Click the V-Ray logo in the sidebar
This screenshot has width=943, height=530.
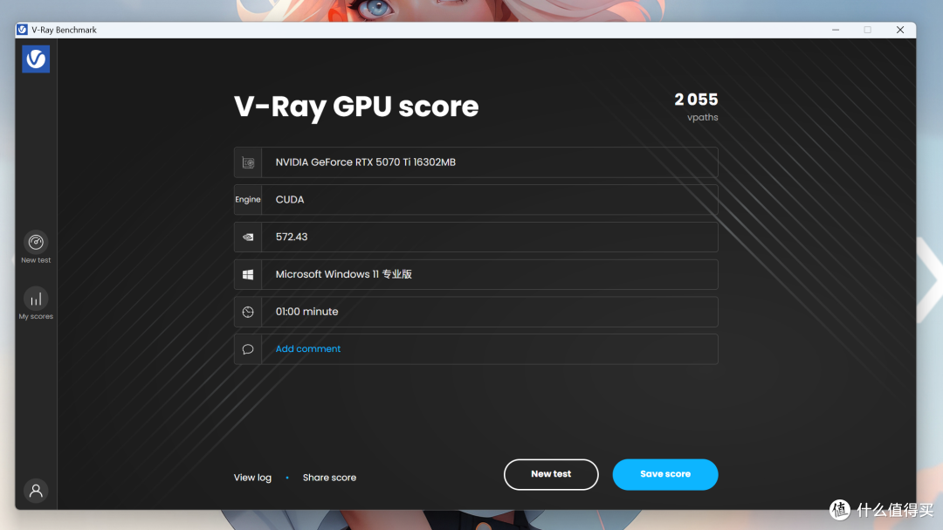pyautogui.click(x=36, y=59)
